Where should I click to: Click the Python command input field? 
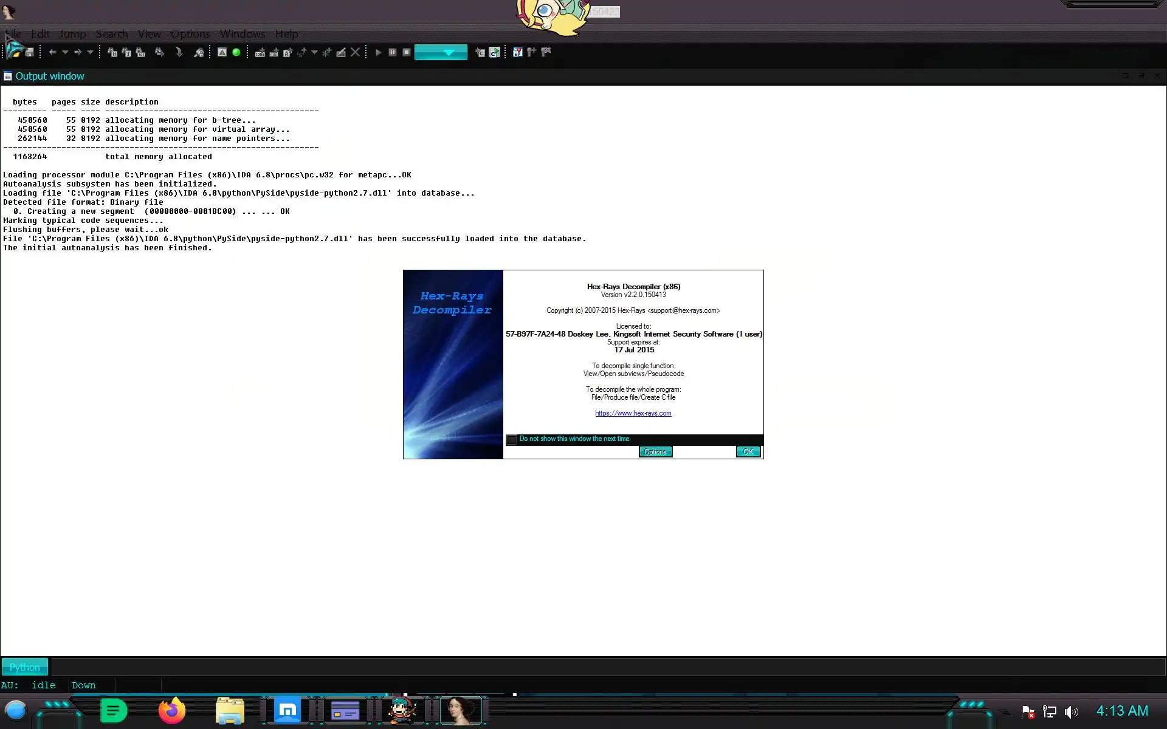(608, 666)
